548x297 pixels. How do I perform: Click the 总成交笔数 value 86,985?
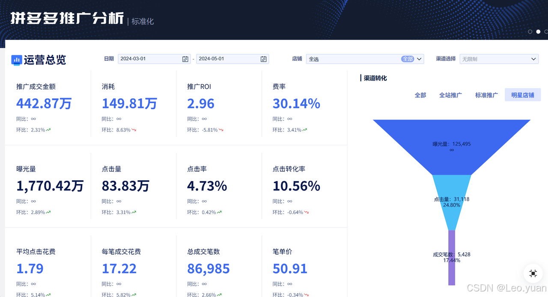tap(208, 269)
